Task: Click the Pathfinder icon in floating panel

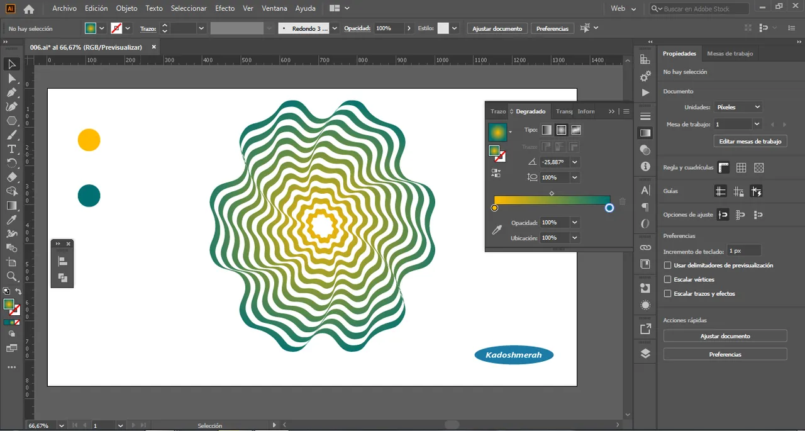Action: 62,278
